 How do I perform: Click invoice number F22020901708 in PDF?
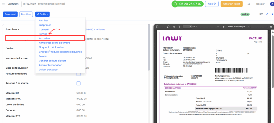[189, 48]
